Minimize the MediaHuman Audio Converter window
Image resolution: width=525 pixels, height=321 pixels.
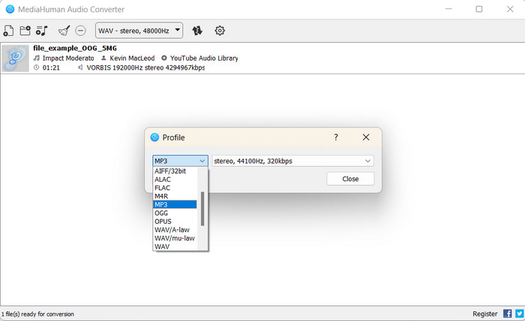point(448,9)
